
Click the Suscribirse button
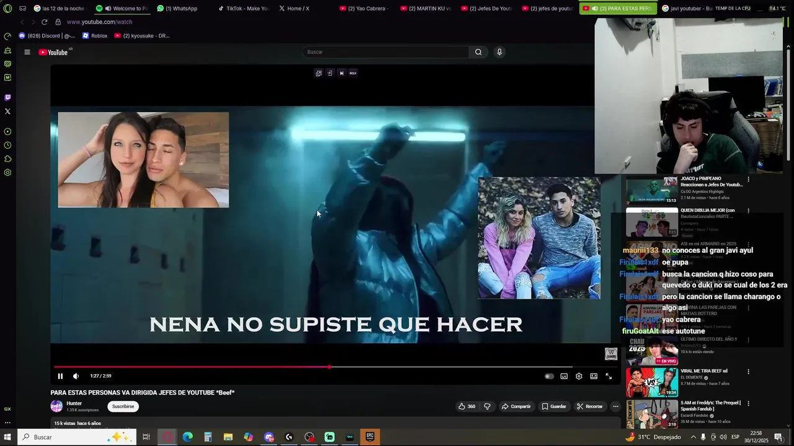[x=123, y=406]
